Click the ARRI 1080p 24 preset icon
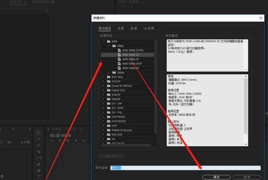Viewport: 268px width, 180px height. (119, 55)
